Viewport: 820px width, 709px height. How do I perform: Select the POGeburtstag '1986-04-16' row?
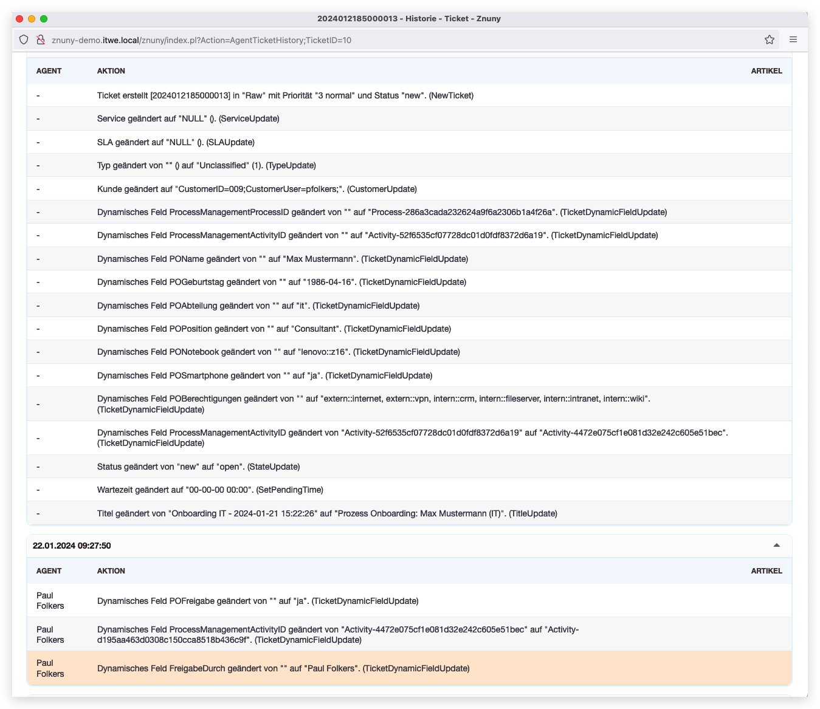(409, 282)
